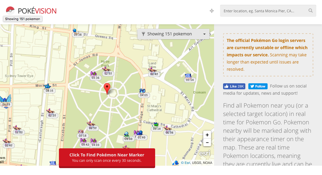Select the winged Pokémon with timer 06:39

(x=6, y=99)
